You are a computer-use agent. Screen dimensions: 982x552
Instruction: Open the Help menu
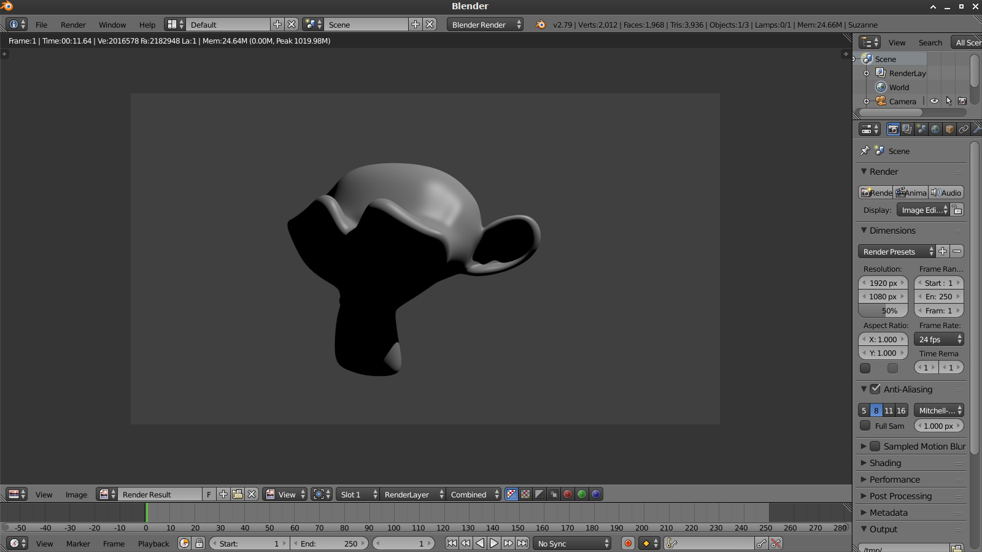coord(147,25)
